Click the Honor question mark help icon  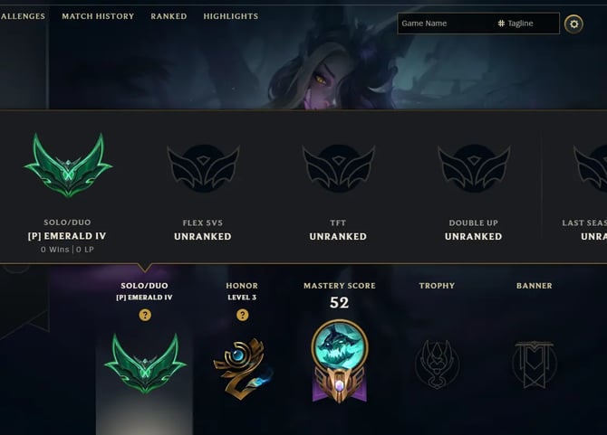coord(243,315)
